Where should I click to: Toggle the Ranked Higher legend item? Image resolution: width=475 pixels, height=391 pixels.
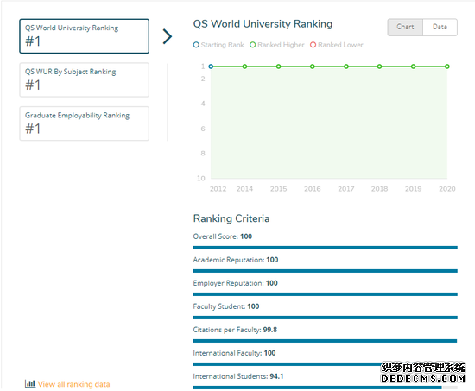(277, 45)
